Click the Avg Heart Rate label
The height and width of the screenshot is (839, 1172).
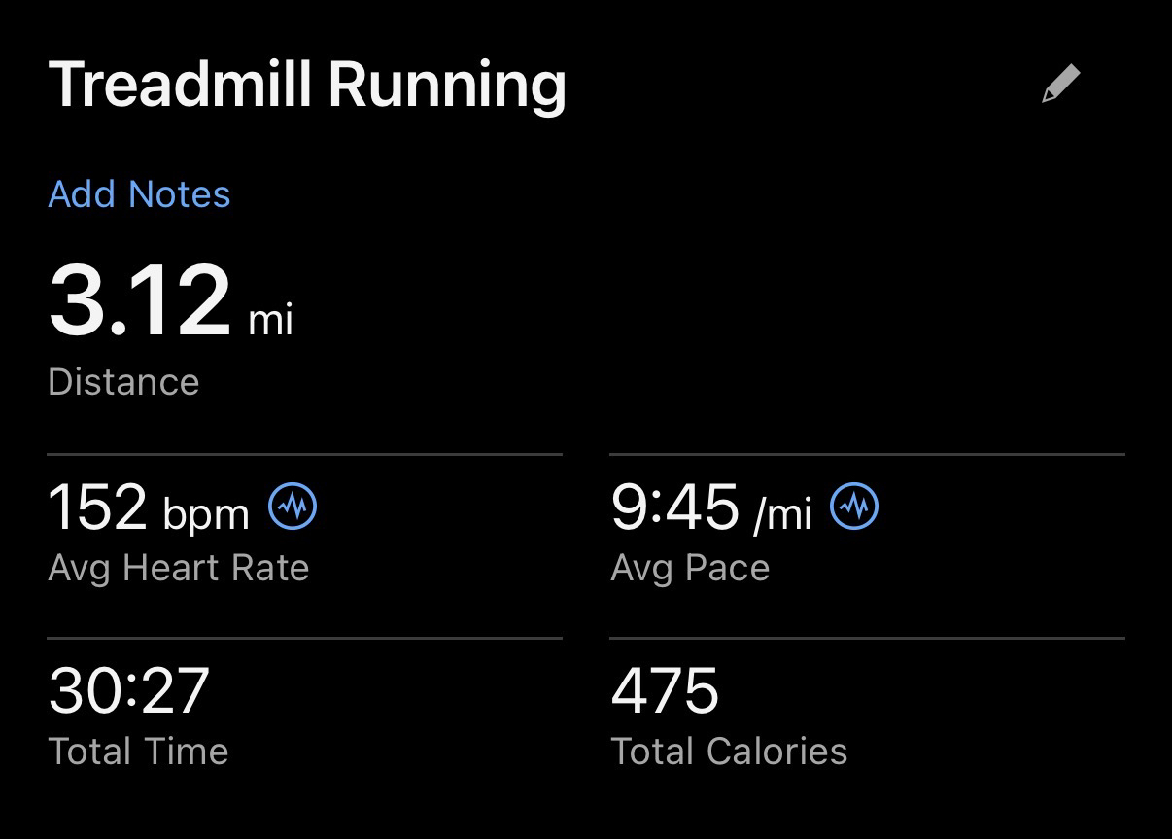click(x=178, y=568)
